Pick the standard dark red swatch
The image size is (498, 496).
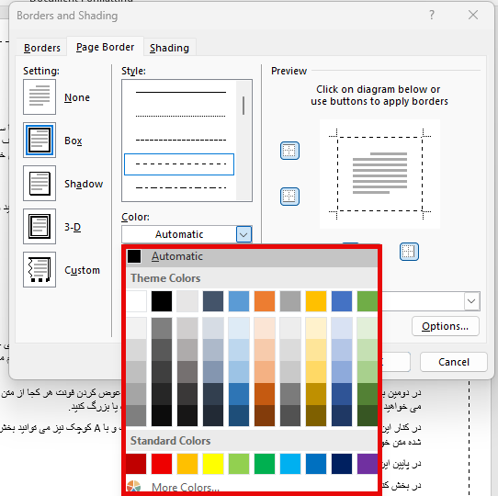(x=136, y=464)
